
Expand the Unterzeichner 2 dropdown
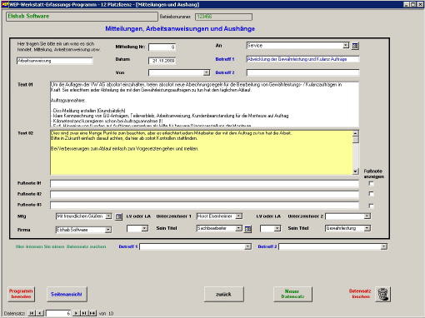click(x=367, y=216)
